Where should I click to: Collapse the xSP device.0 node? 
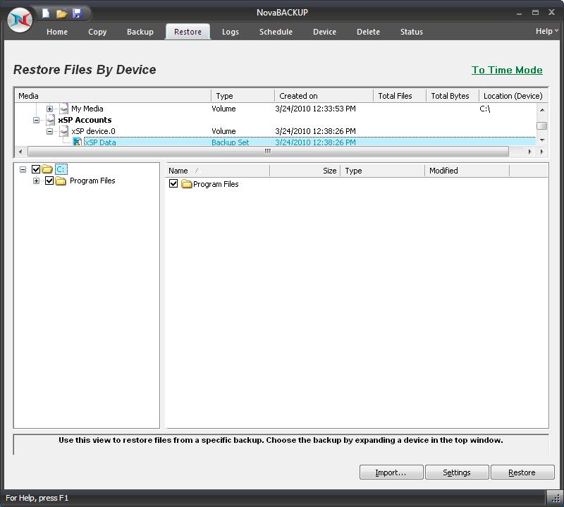point(49,131)
